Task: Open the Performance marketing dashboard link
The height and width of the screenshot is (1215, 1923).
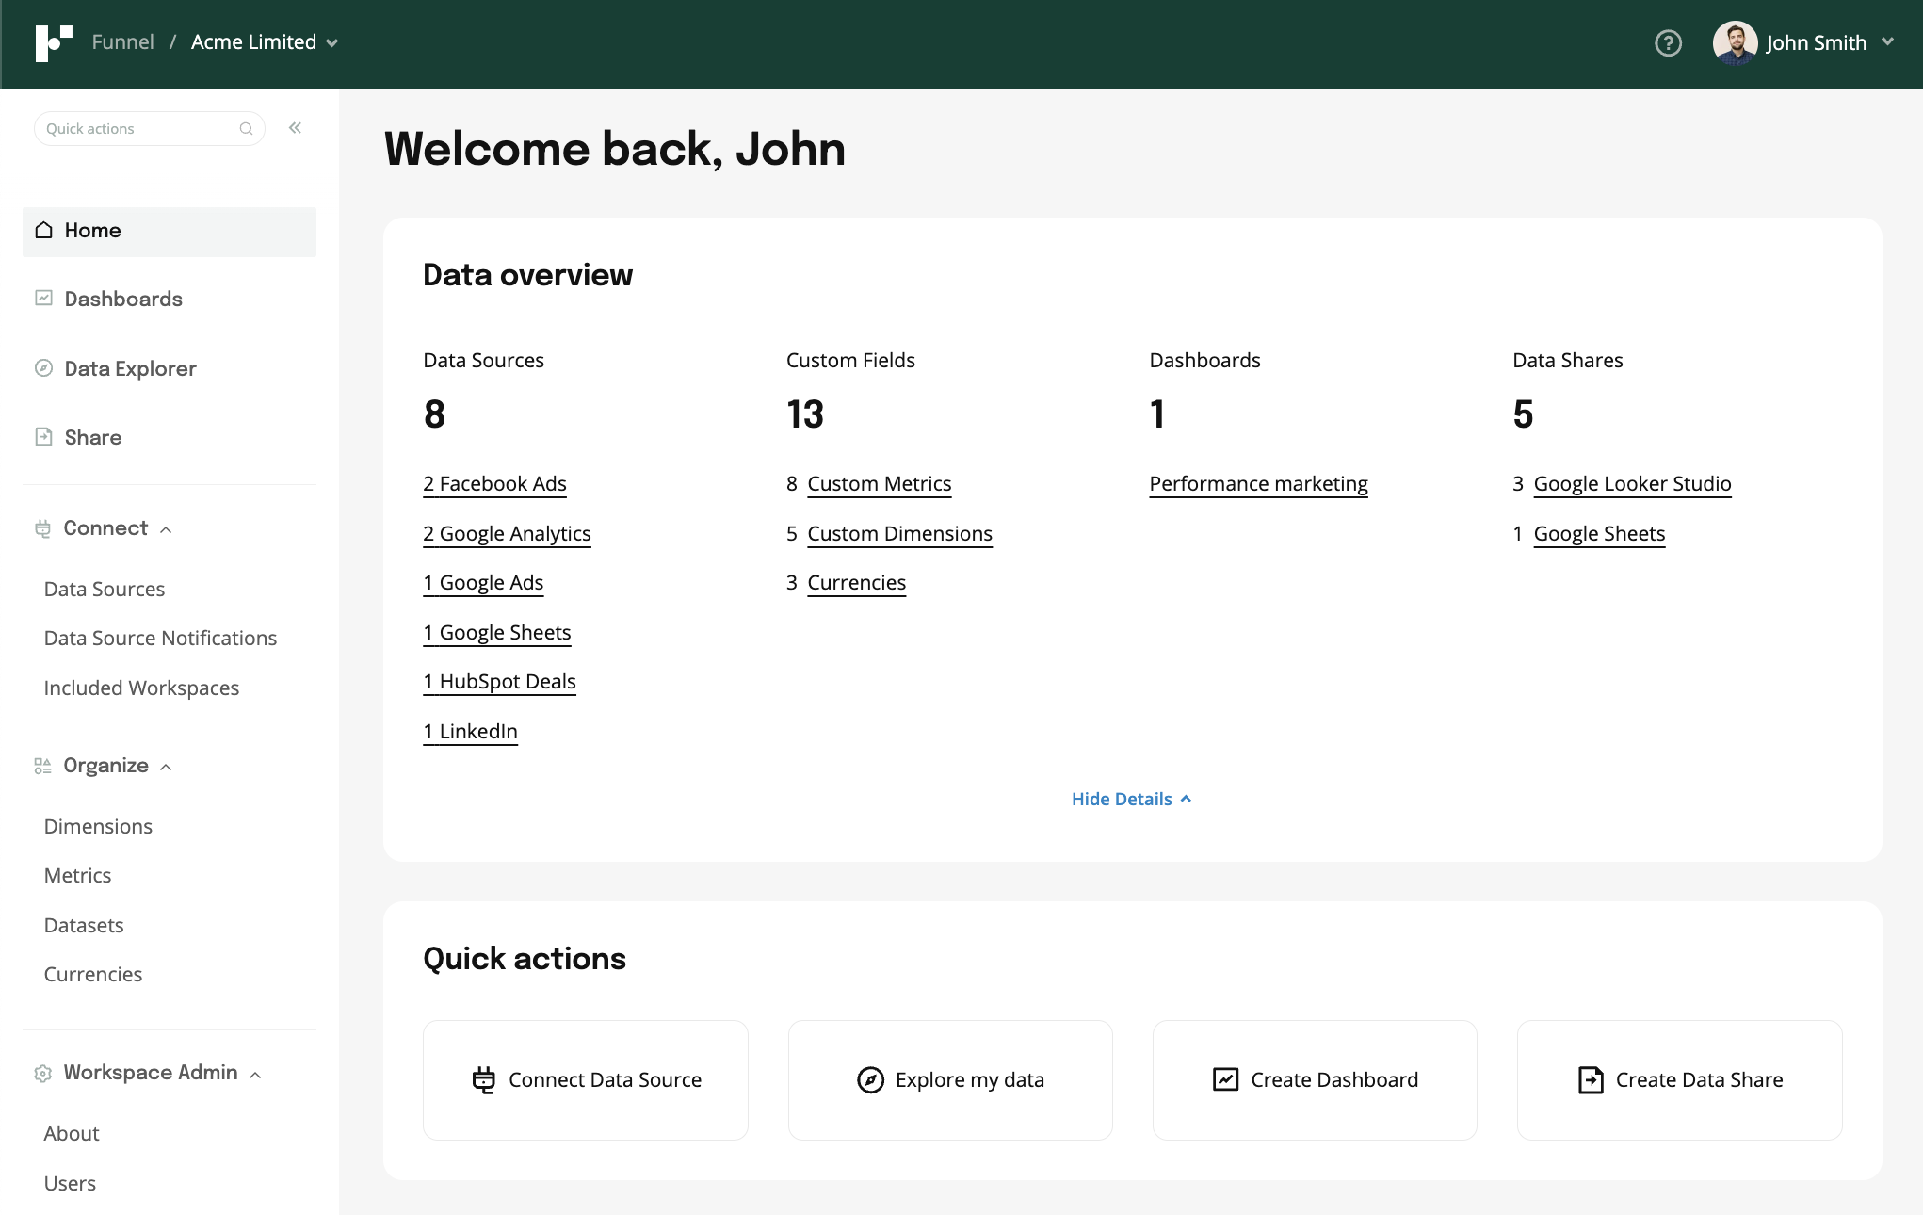Action: [1258, 483]
